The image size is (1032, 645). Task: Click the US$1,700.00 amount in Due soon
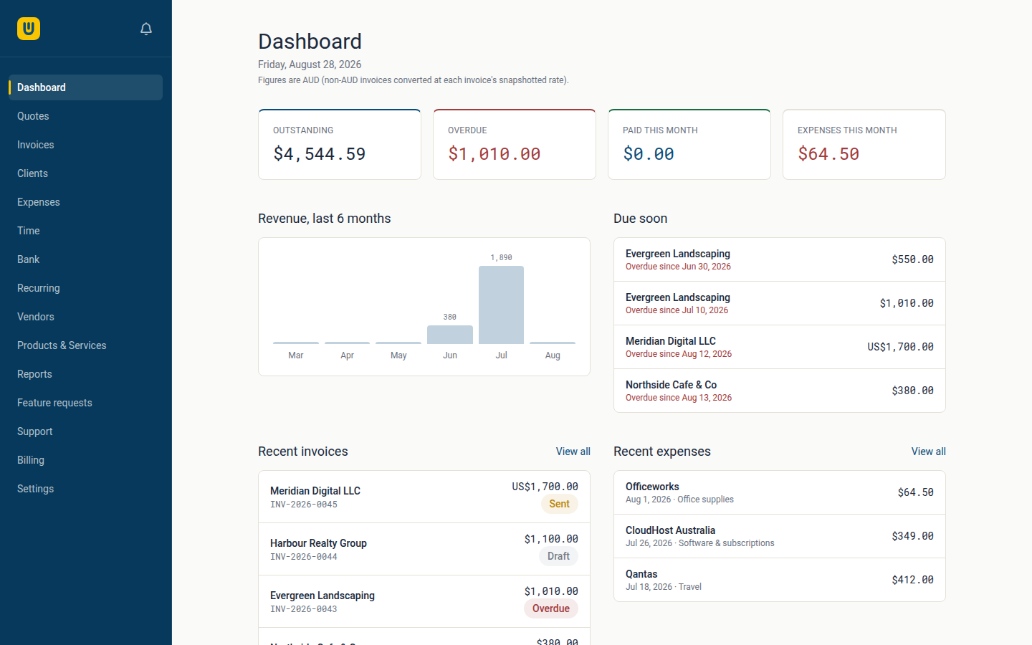pos(900,347)
